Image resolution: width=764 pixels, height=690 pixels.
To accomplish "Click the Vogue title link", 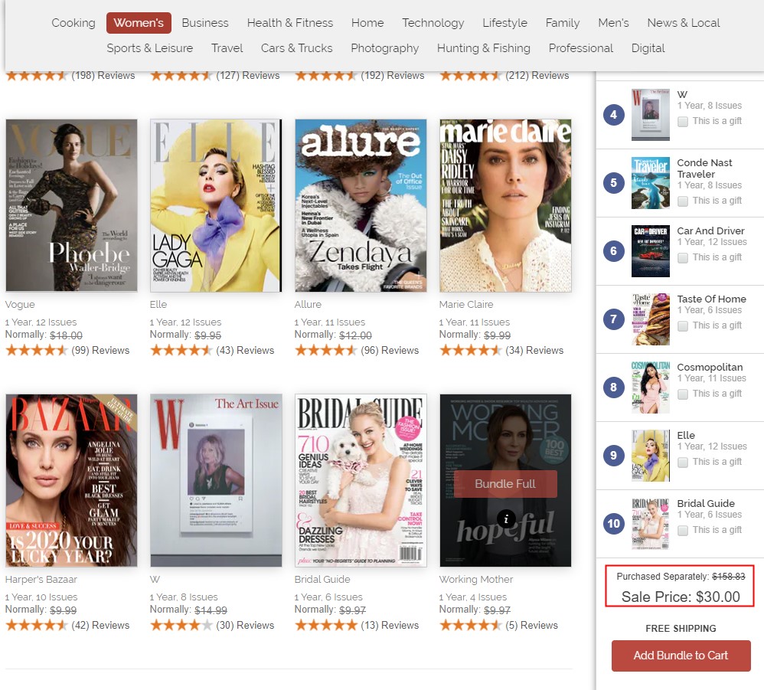I will (x=20, y=305).
